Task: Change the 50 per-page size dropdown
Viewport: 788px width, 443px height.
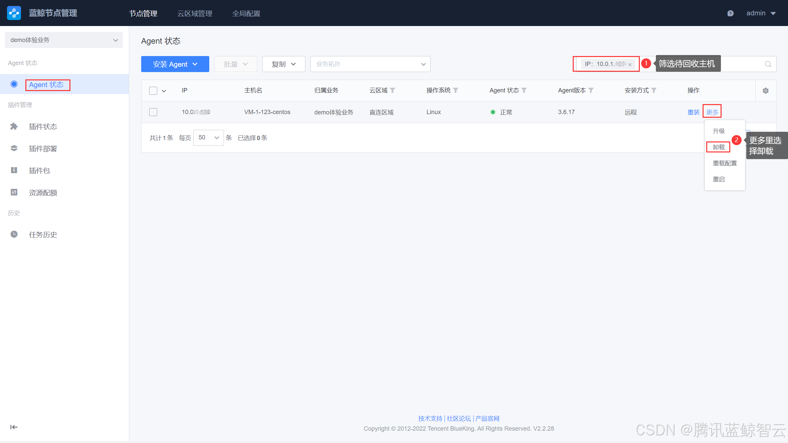Action: (208, 138)
